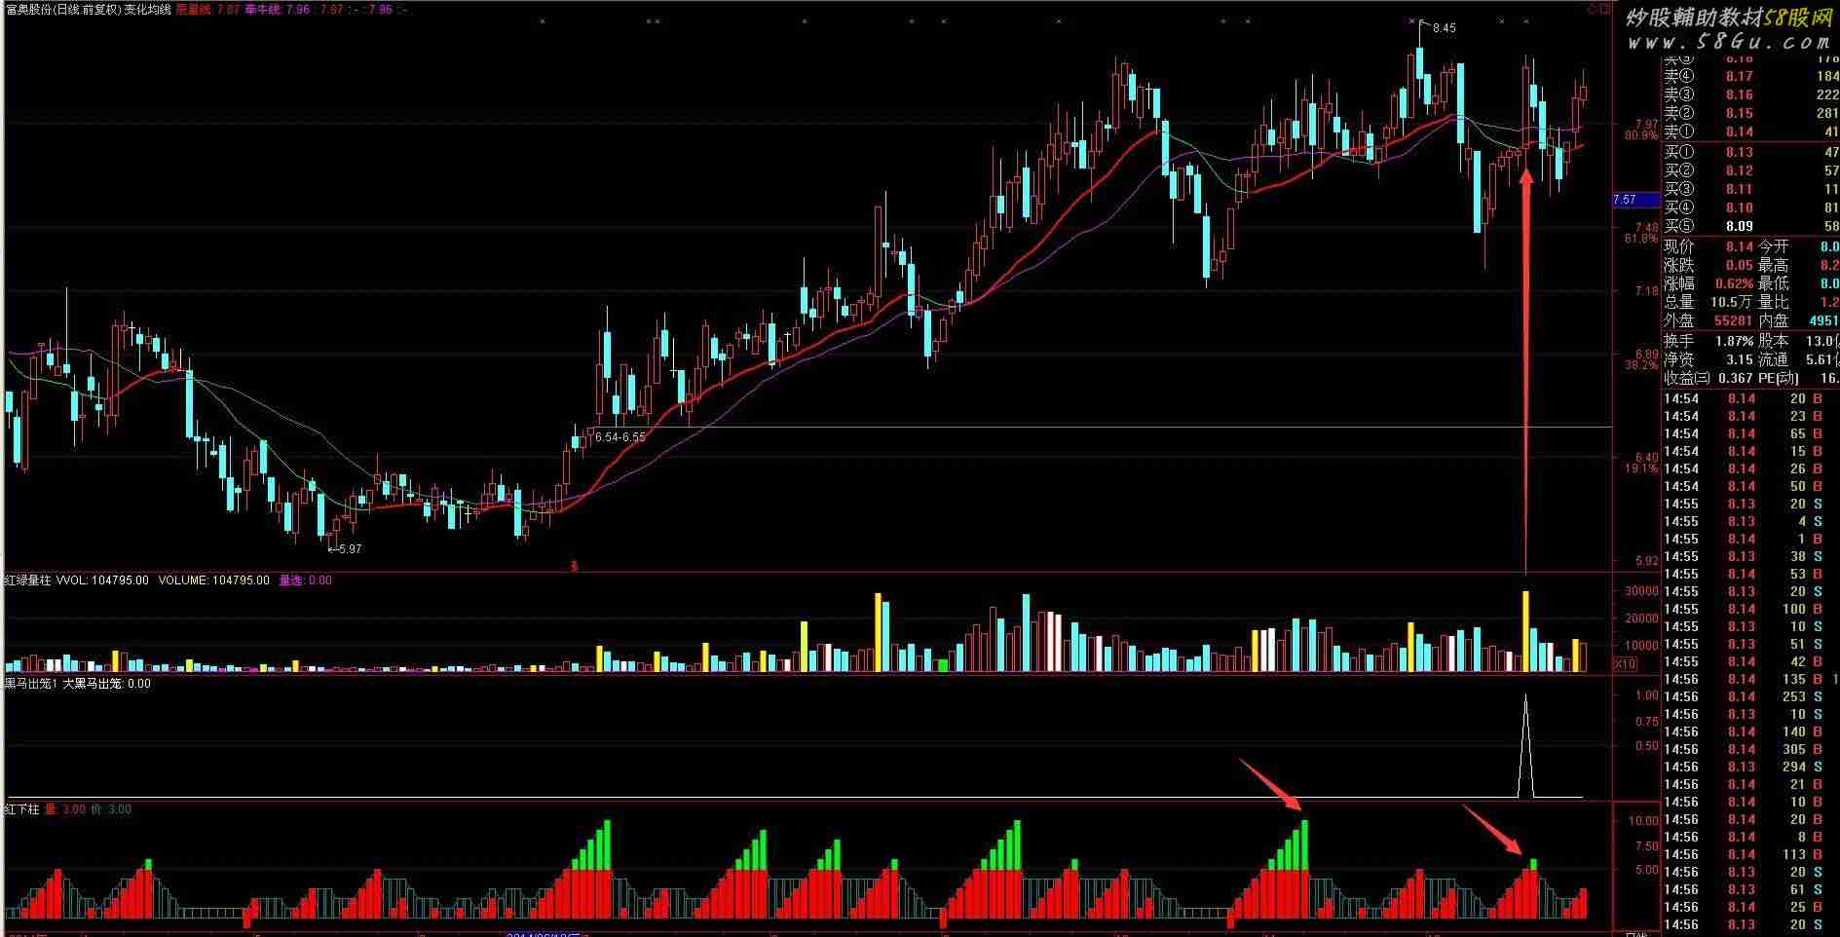Viewport: 1840px width, 937px height.
Task: Click the 买② bid row label
Action: click(x=1679, y=170)
